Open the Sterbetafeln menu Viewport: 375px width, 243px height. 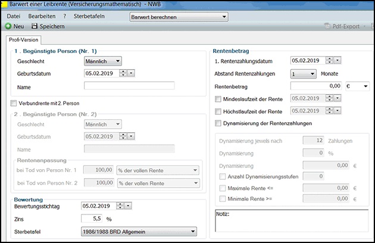point(89,16)
